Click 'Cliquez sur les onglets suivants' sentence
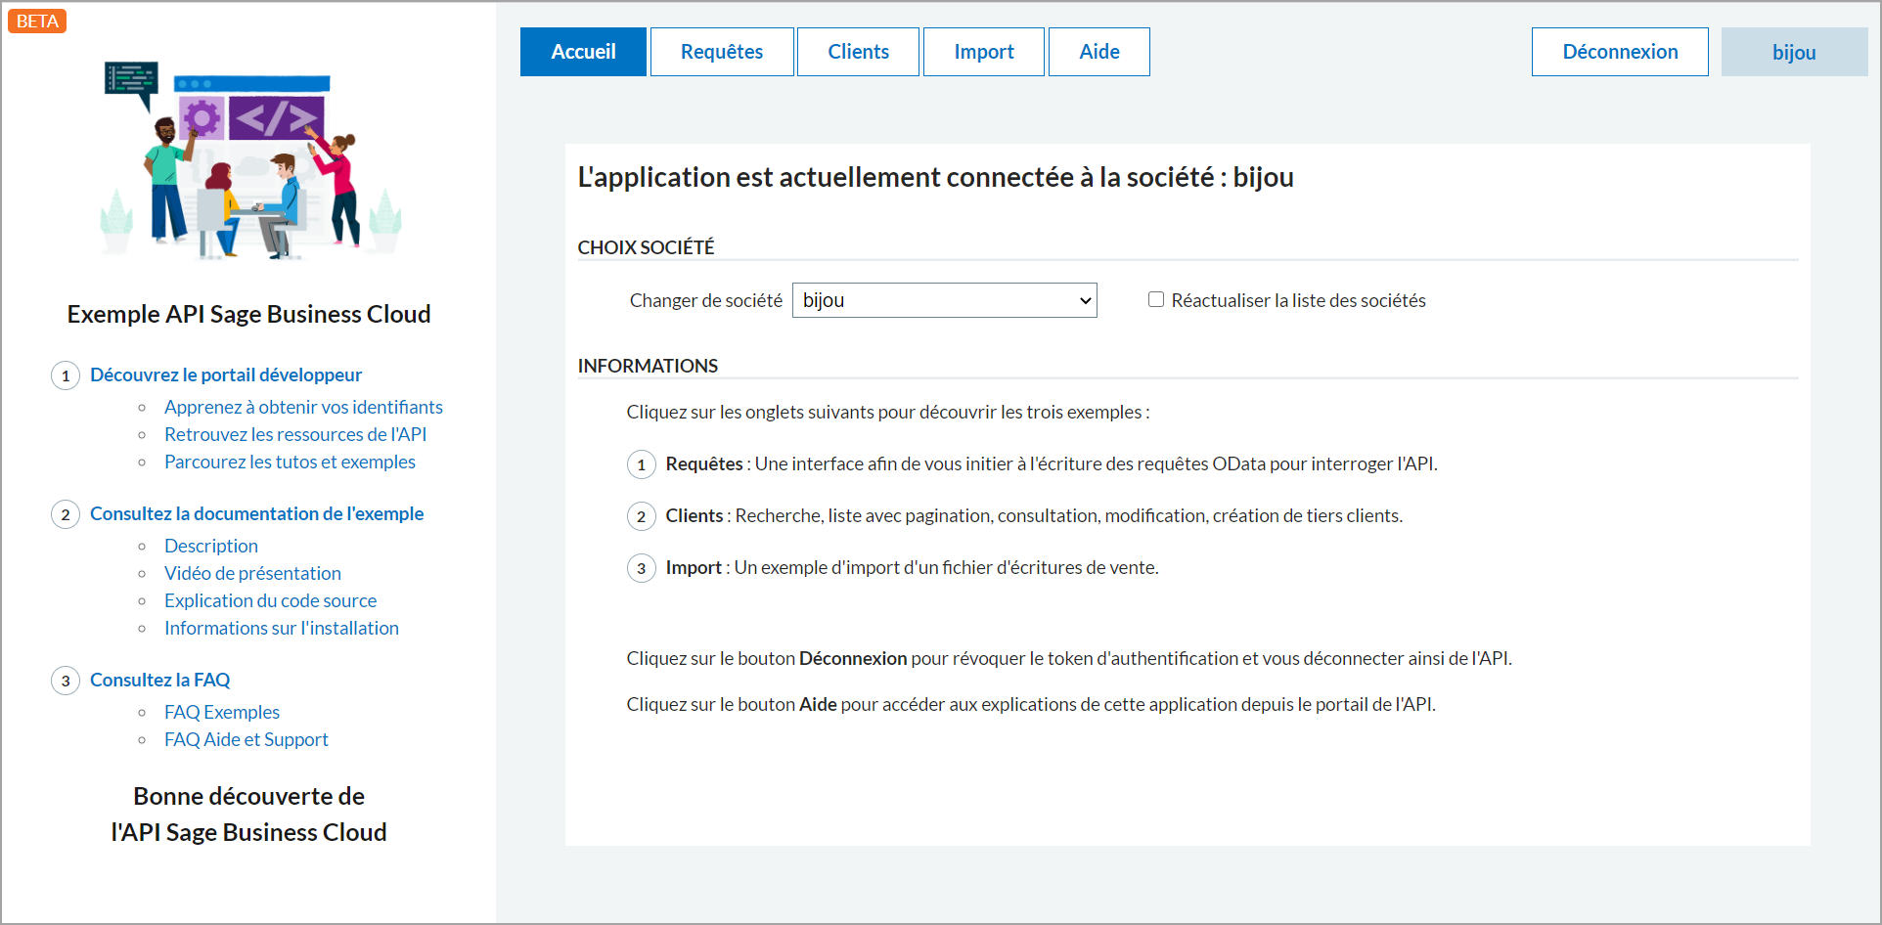This screenshot has height=925, width=1882. tap(888, 412)
